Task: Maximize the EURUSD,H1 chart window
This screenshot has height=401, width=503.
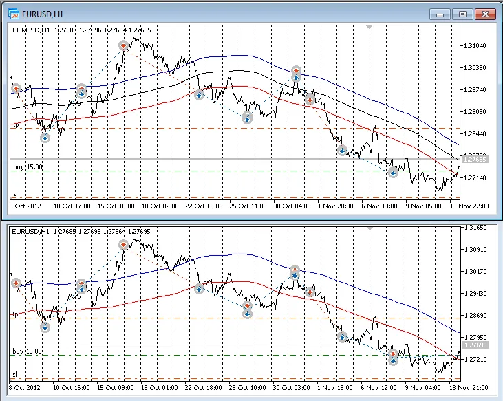Action: click(462, 14)
